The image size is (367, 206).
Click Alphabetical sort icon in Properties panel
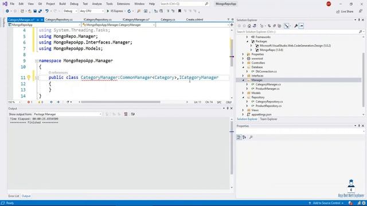(244, 137)
